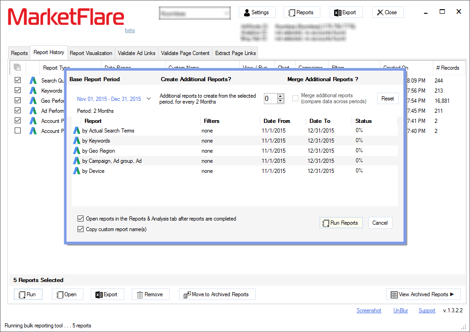The width and height of the screenshot is (470, 332).
Task: Click the AdWords icon beside Search Qu row
Action: point(33,80)
